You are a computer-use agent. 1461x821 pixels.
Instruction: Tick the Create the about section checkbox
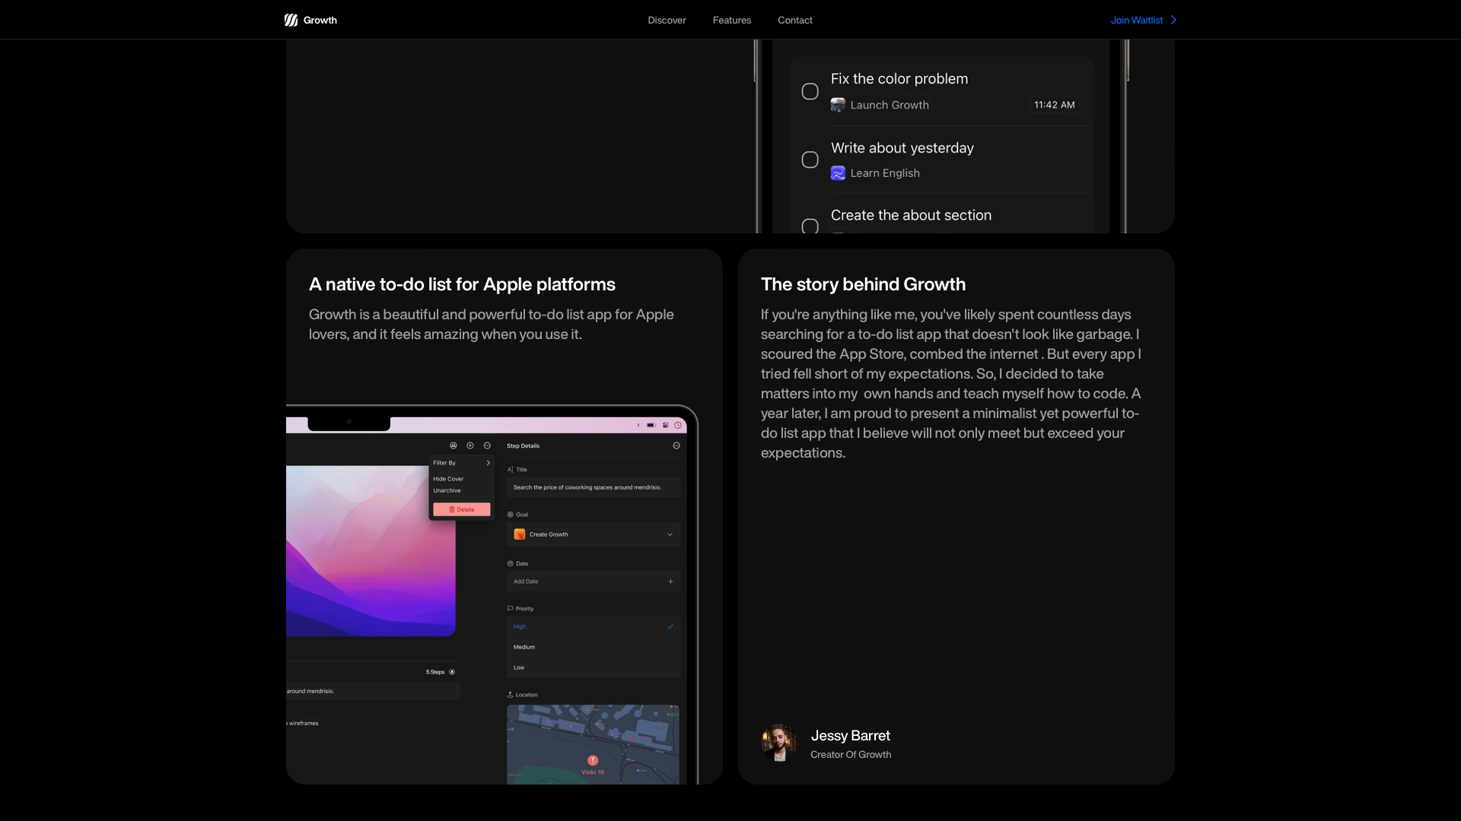810,226
